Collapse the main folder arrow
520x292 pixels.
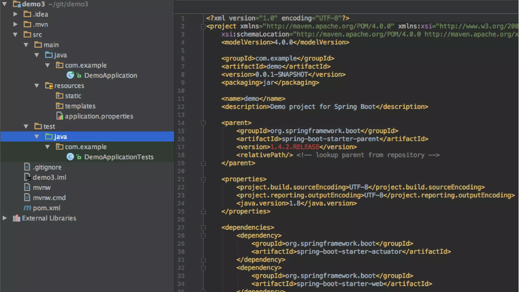(x=26, y=45)
